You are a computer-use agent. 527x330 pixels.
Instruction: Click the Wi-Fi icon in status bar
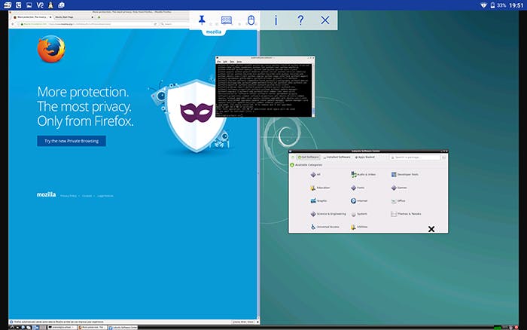click(x=483, y=5)
